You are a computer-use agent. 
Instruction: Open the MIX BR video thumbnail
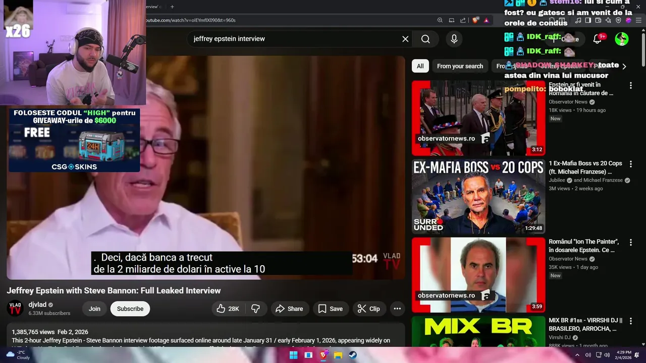pos(478,331)
